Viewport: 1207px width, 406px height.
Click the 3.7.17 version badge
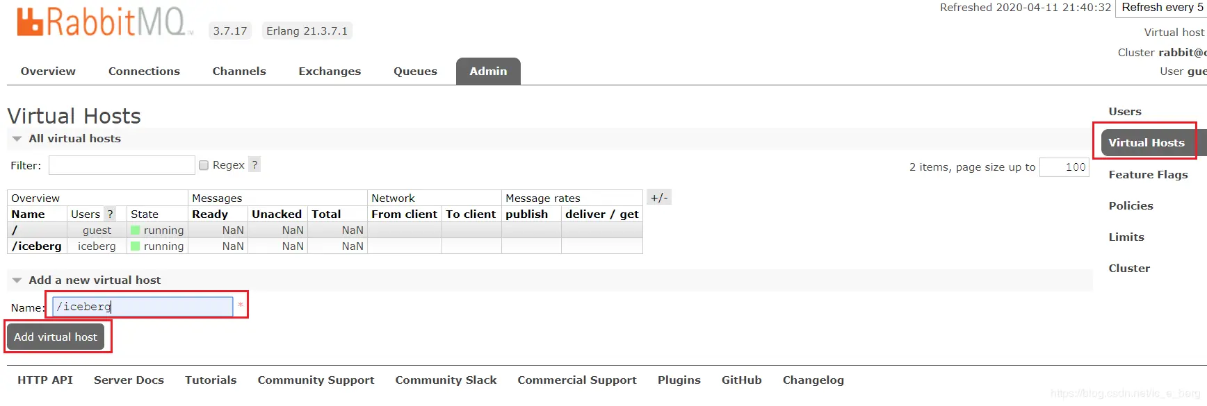230,31
